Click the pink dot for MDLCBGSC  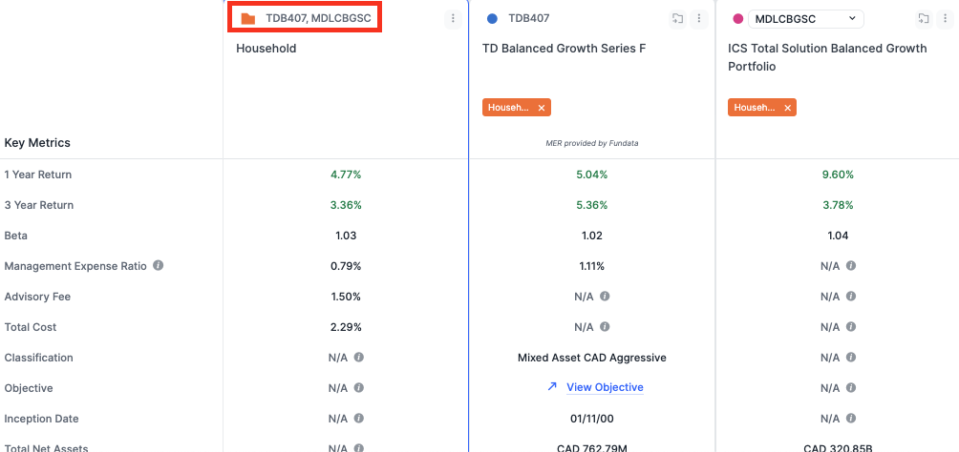coord(738,19)
